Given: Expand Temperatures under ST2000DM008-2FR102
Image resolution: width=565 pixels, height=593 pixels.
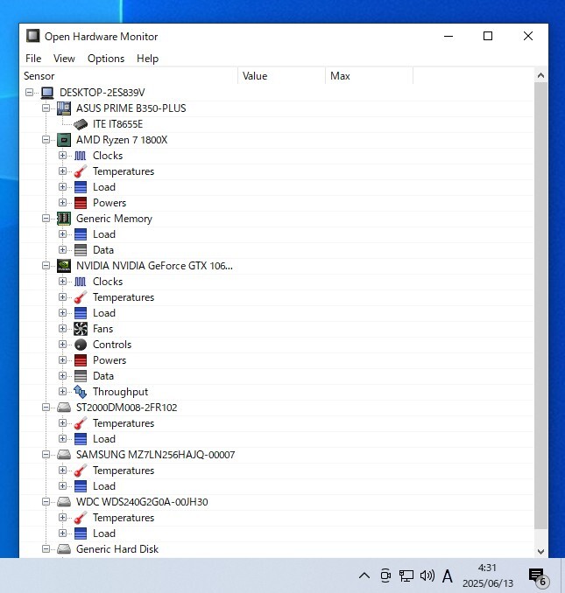Looking at the screenshot, I should pos(62,422).
